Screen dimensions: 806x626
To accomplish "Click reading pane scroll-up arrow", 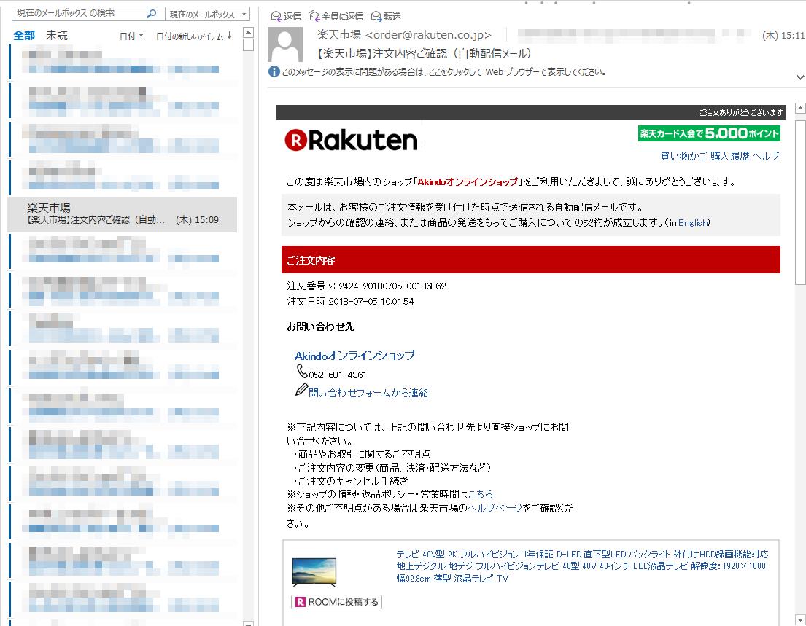I will tap(800, 108).
